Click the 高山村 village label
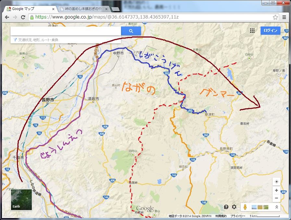This screenshot has width=291, height=220. click(116, 85)
